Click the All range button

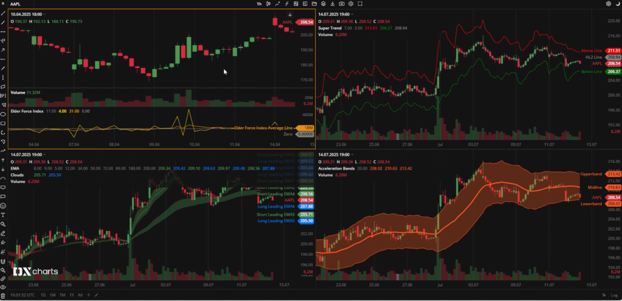(x=81, y=295)
